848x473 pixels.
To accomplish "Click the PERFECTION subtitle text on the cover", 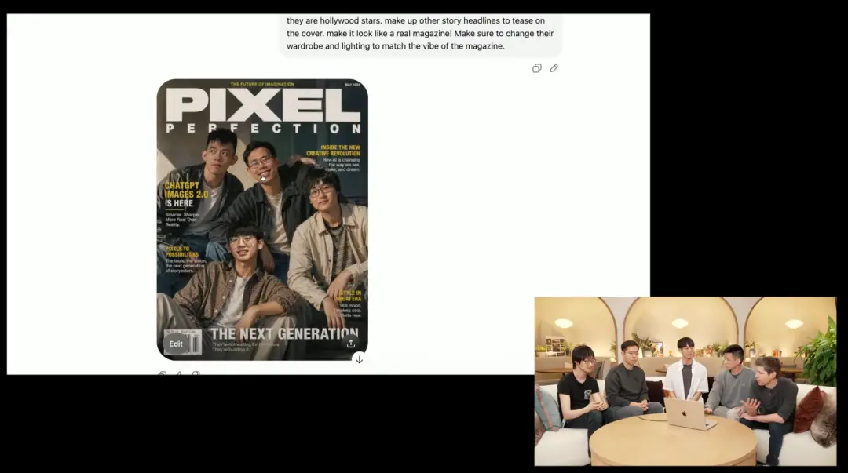I will (262, 129).
